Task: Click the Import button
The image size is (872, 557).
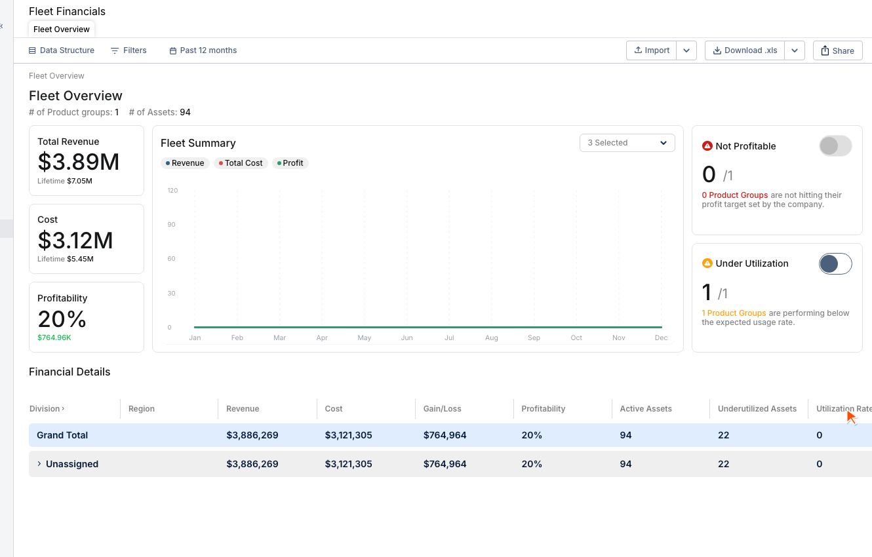Action: point(652,50)
